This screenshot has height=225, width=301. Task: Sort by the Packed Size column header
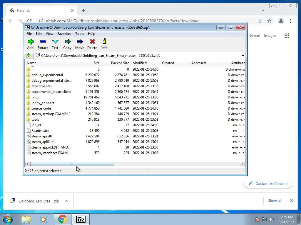[x=116, y=63]
